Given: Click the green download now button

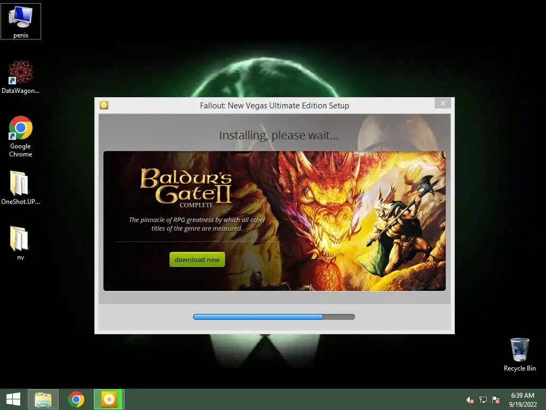Looking at the screenshot, I should (197, 259).
